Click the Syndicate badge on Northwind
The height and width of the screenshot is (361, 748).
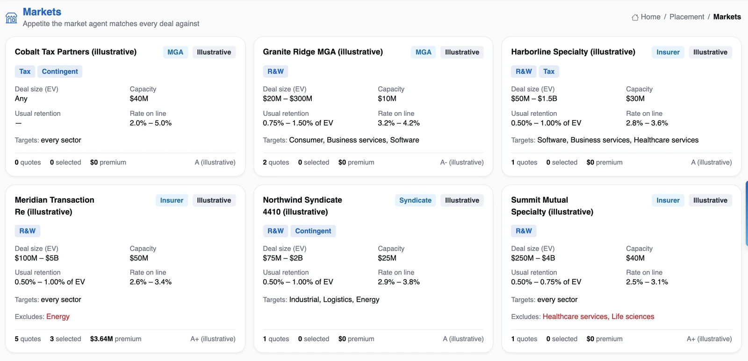click(416, 200)
